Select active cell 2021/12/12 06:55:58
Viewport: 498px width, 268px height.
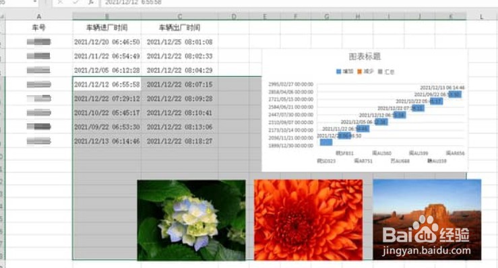pos(107,84)
